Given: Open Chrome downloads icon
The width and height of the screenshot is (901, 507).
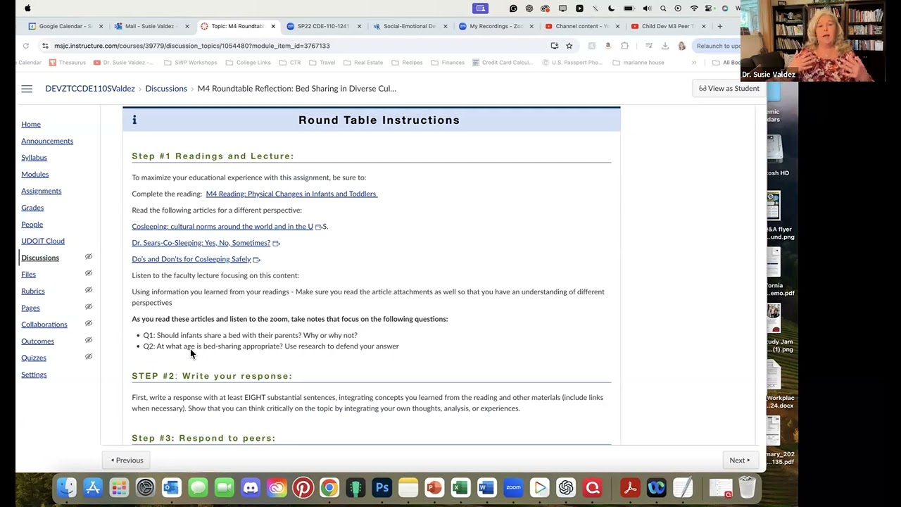Looking at the screenshot, I should coord(665,46).
